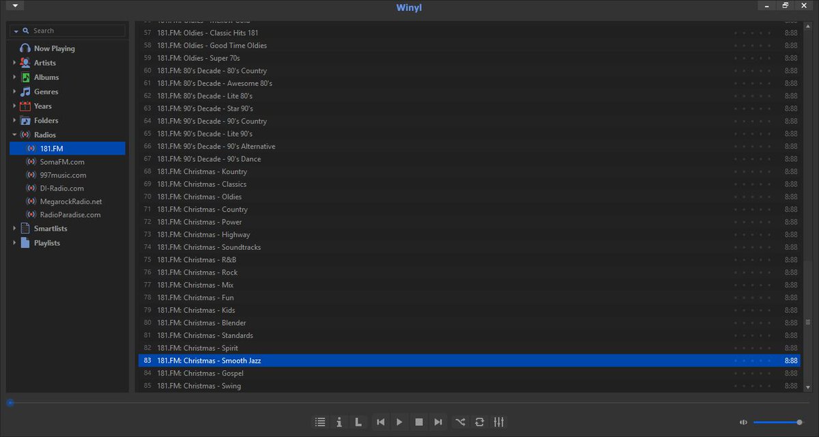
Task: Click the Artists icon in the library tree
Action: (25, 63)
